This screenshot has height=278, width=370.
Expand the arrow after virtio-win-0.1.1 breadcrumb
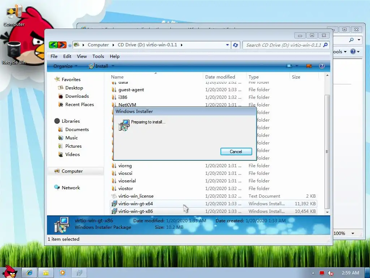pyautogui.click(x=181, y=45)
